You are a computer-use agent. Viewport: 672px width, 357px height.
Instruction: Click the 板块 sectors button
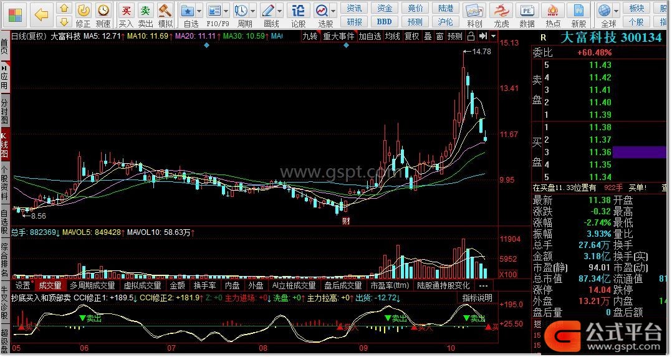point(636,8)
